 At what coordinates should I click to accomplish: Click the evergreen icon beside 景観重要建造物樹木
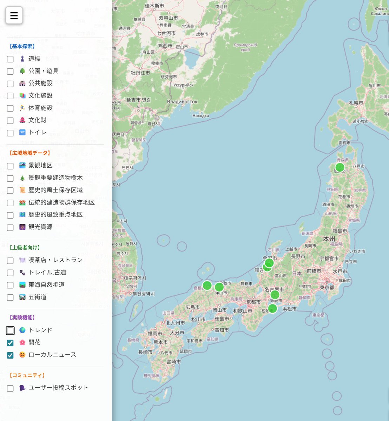click(22, 178)
